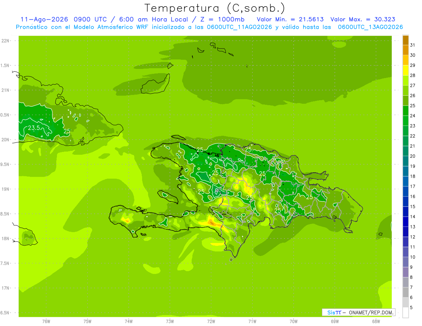Screen dimensions: 422x326
Task: Click the gray 7 degree legend swatch
Action: tap(405, 282)
